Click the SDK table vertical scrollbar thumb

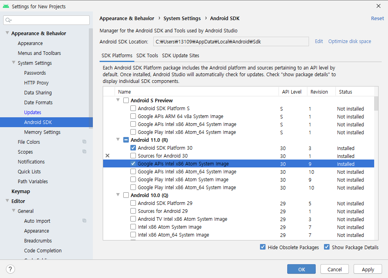pyautogui.click(x=376, y=103)
